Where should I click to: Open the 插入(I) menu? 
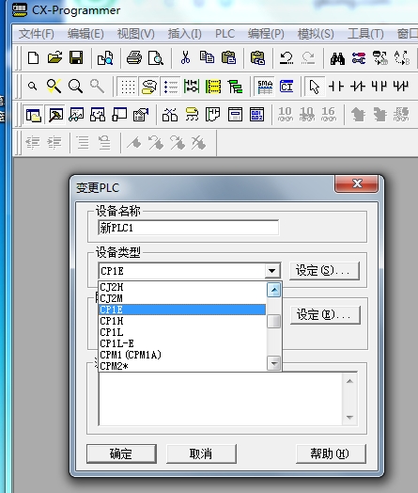[x=184, y=34]
